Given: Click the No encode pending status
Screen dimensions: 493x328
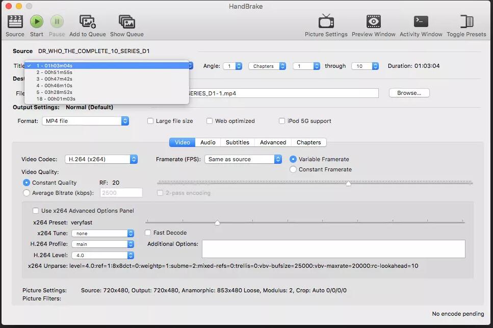Looking at the screenshot, I should click(458, 314).
